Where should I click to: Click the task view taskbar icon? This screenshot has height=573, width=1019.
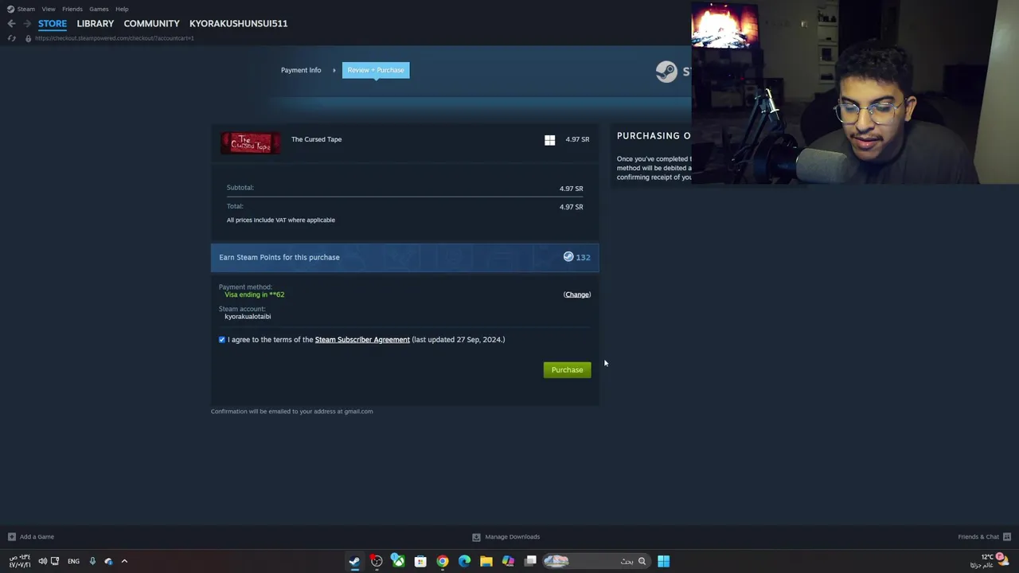coord(530,561)
